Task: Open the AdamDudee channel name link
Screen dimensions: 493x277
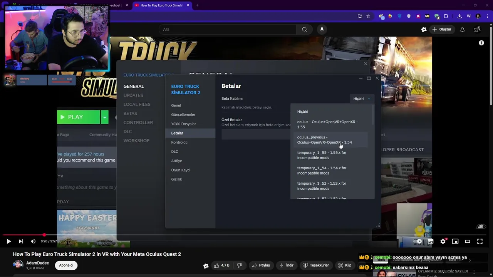Action: click(x=37, y=263)
